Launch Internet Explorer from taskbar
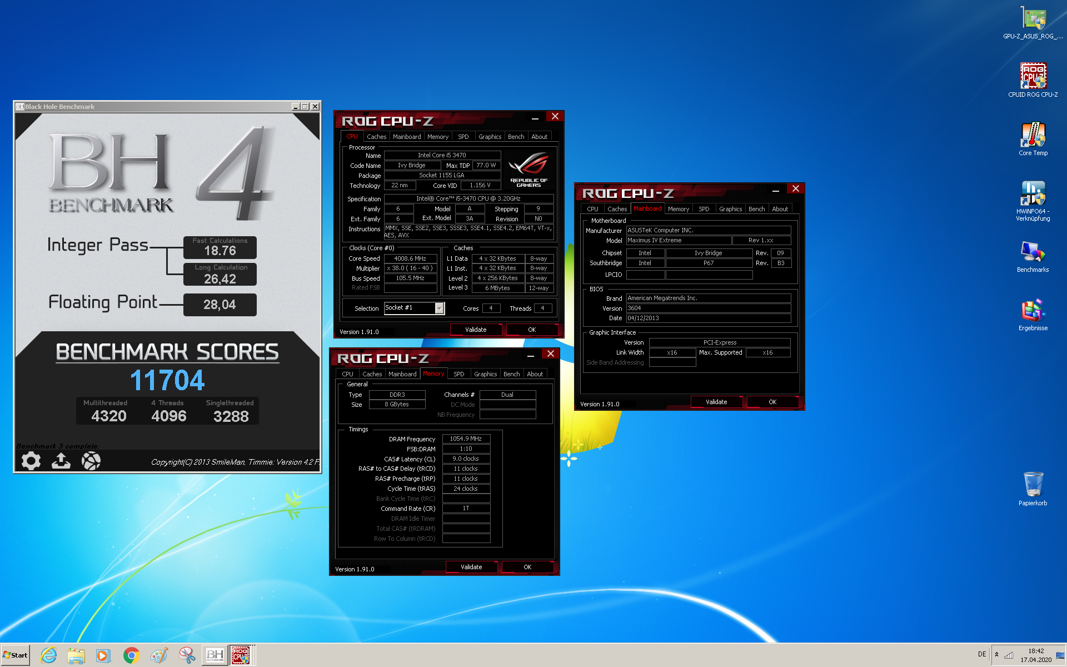This screenshot has width=1067, height=667. coord(49,655)
